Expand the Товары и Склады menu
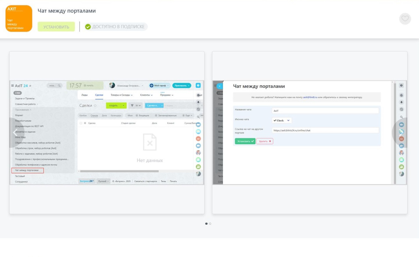This screenshot has height=257, width=419. (x=122, y=95)
